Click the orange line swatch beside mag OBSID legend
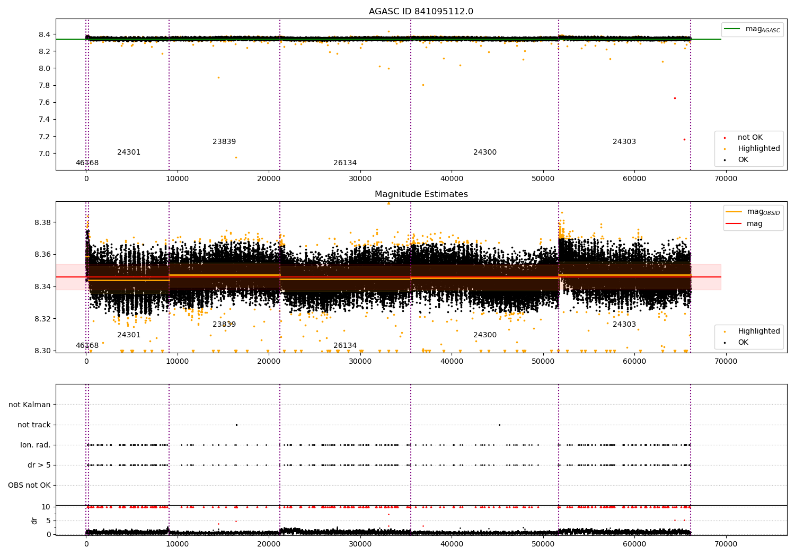This screenshot has width=795, height=556. pyautogui.click(x=734, y=212)
